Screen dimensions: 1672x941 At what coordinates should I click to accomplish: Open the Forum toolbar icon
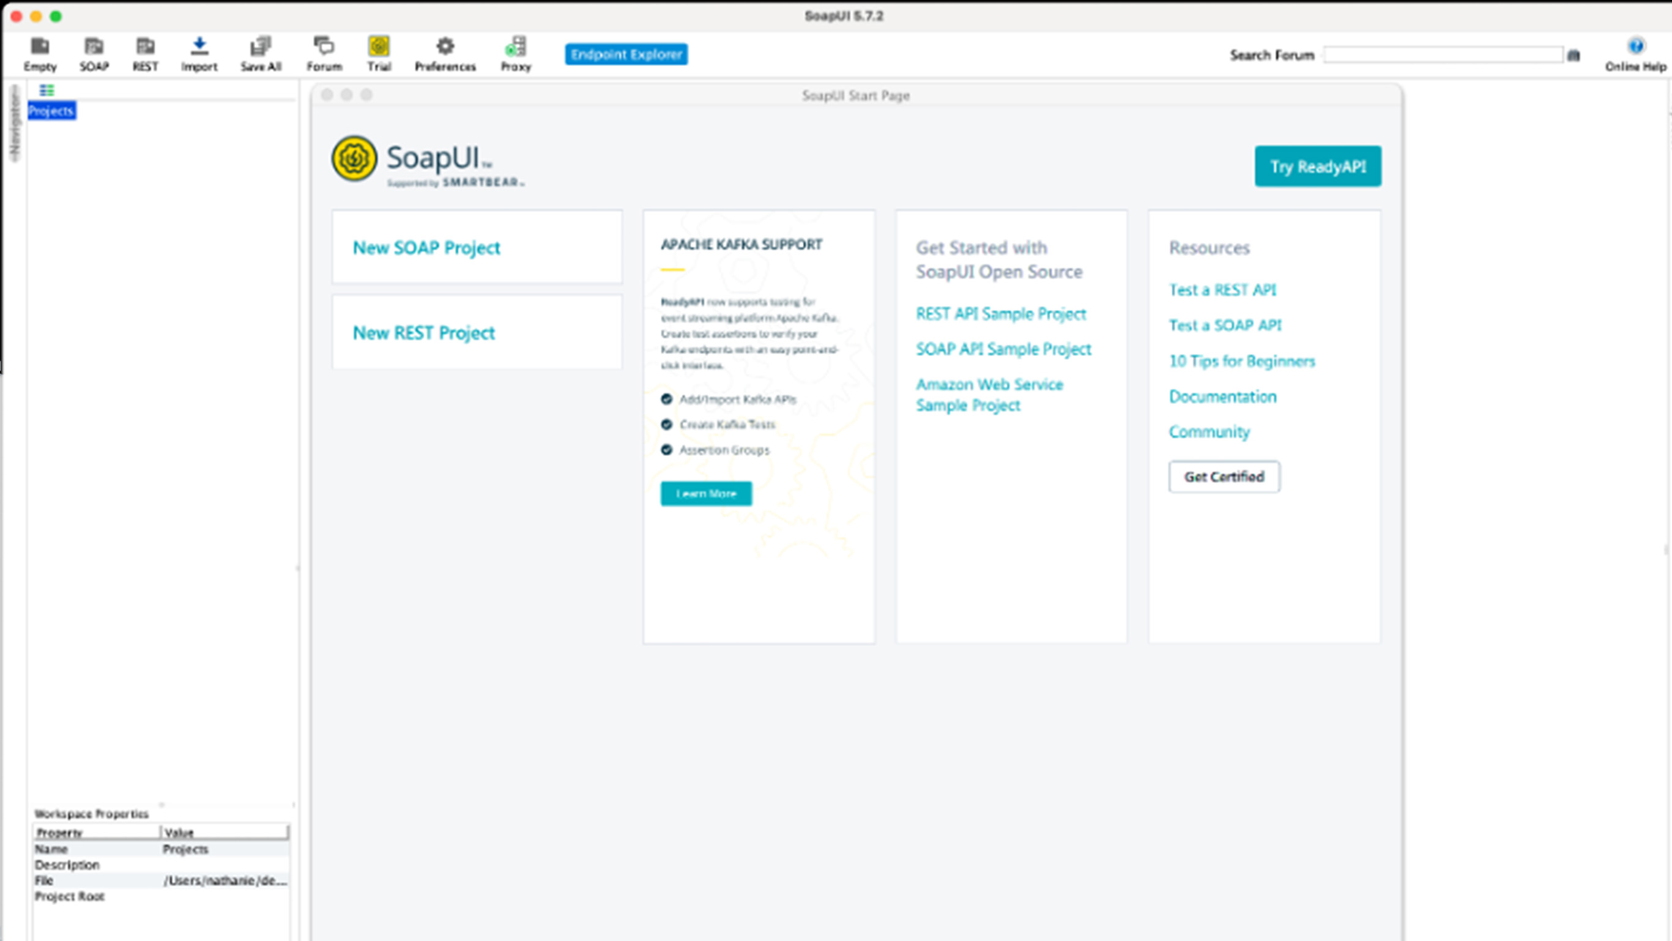(x=324, y=53)
